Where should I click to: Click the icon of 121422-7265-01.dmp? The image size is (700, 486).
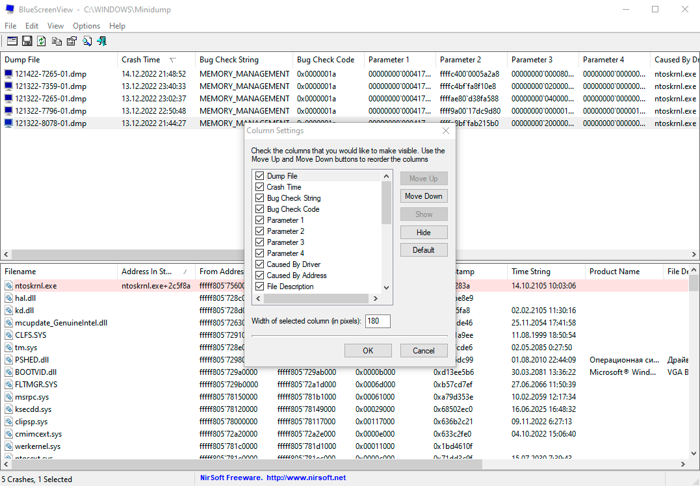pos(8,74)
